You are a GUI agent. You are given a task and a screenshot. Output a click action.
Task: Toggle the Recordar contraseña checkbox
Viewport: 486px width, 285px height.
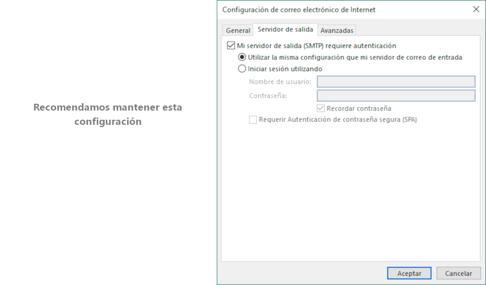click(x=321, y=108)
